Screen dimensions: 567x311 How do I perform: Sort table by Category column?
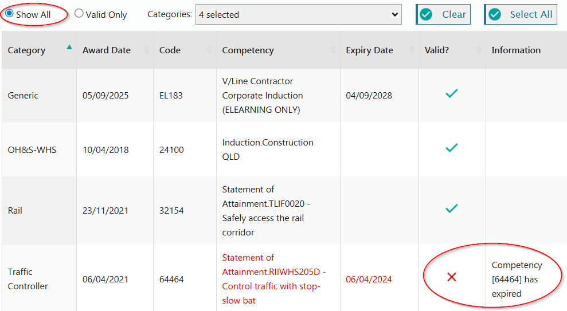[x=26, y=50]
